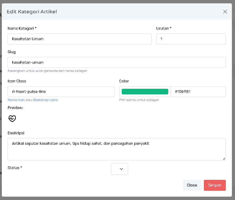Viewport: 235px width, 200px height.
Task: Focus the #10b981 hex color field
Action: point(198,92)
